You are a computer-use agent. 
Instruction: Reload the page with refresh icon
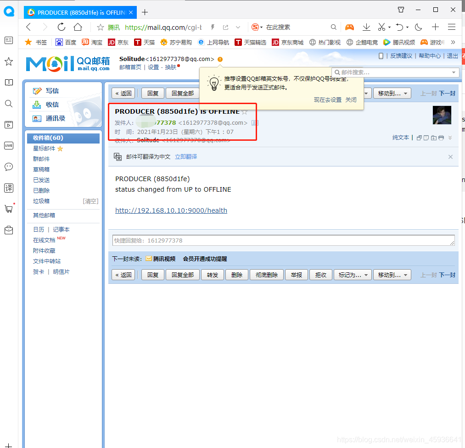[62, 27]
